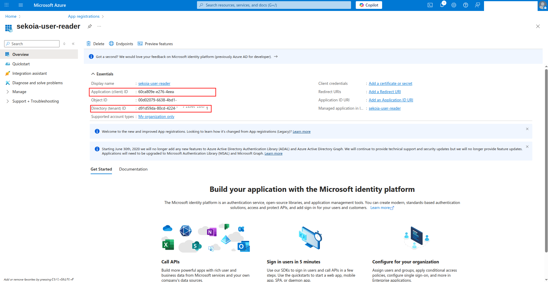
Task: Open the feedback icon in the top bar
Action: pyautogui.click(x=477, y=5)
